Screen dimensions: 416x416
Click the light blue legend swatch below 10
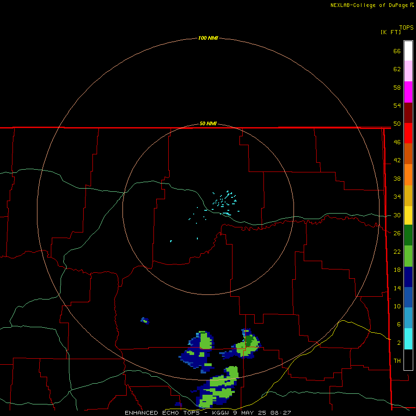(x=408, y=318)
